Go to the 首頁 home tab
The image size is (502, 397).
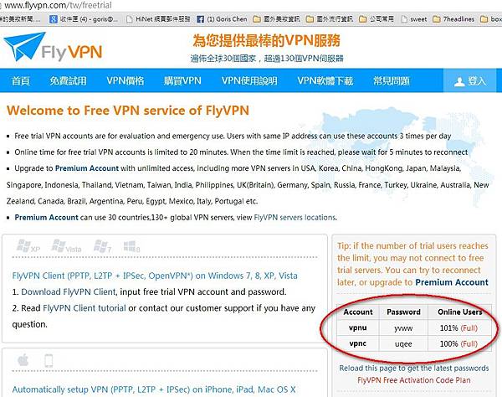click(x=21, y=80)
